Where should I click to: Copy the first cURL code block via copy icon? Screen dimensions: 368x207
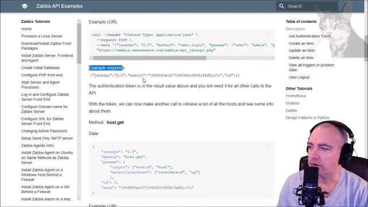(x=270, y=34)
